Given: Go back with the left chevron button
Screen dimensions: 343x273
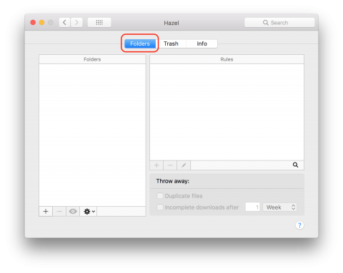Looking at the screenshot, I should 64,23.
